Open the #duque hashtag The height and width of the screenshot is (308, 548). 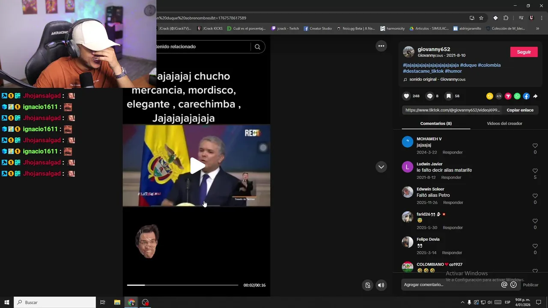468,65
